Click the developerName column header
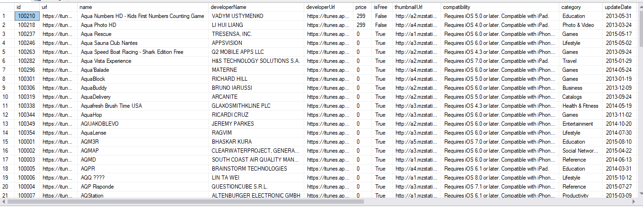The height and width of the screenshot is (207, 643). 257,7
